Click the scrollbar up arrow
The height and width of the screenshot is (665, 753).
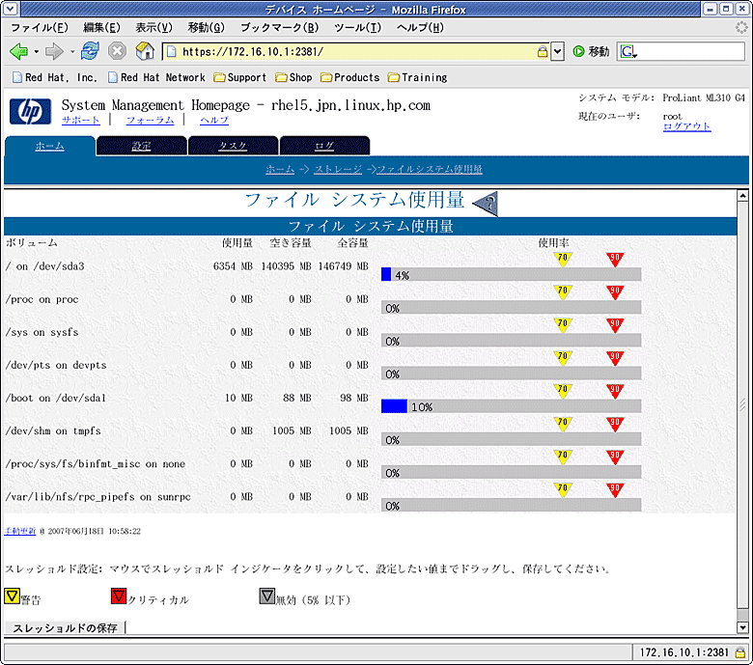tap(742, 196)
